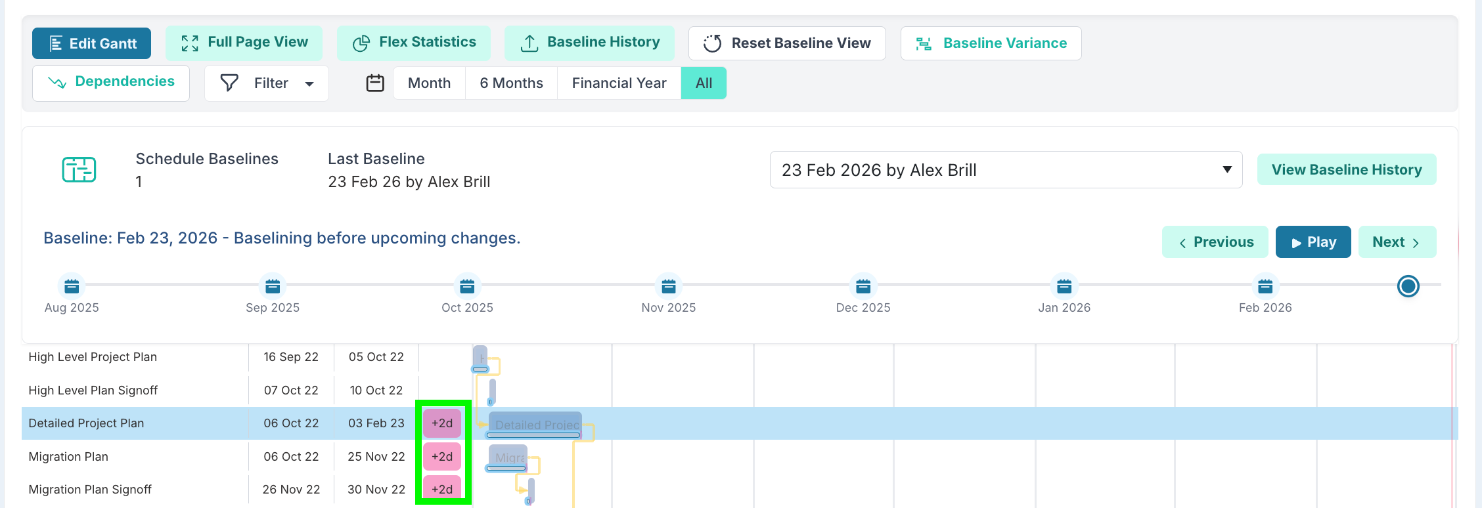This screenshot has width=1482, height=508.
Task: Select the Financial Year range
Action: point(619,83)
